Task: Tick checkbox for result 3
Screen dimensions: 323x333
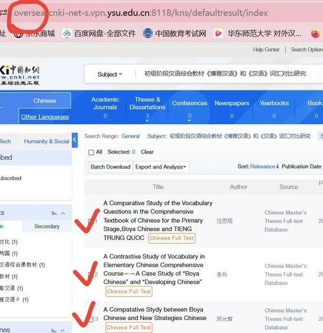Action: [x=91, y=319]
